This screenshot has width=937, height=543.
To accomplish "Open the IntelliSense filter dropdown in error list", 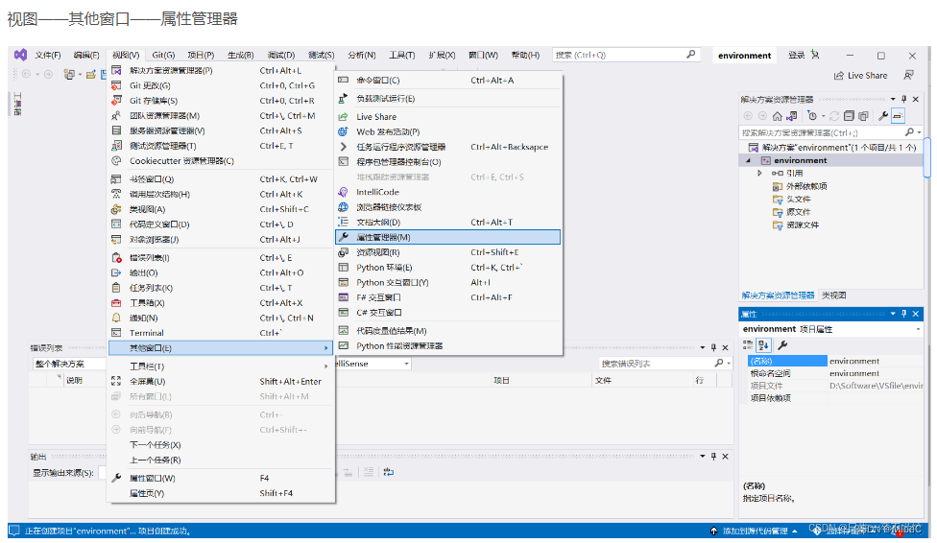I will [x=406, y=364].
